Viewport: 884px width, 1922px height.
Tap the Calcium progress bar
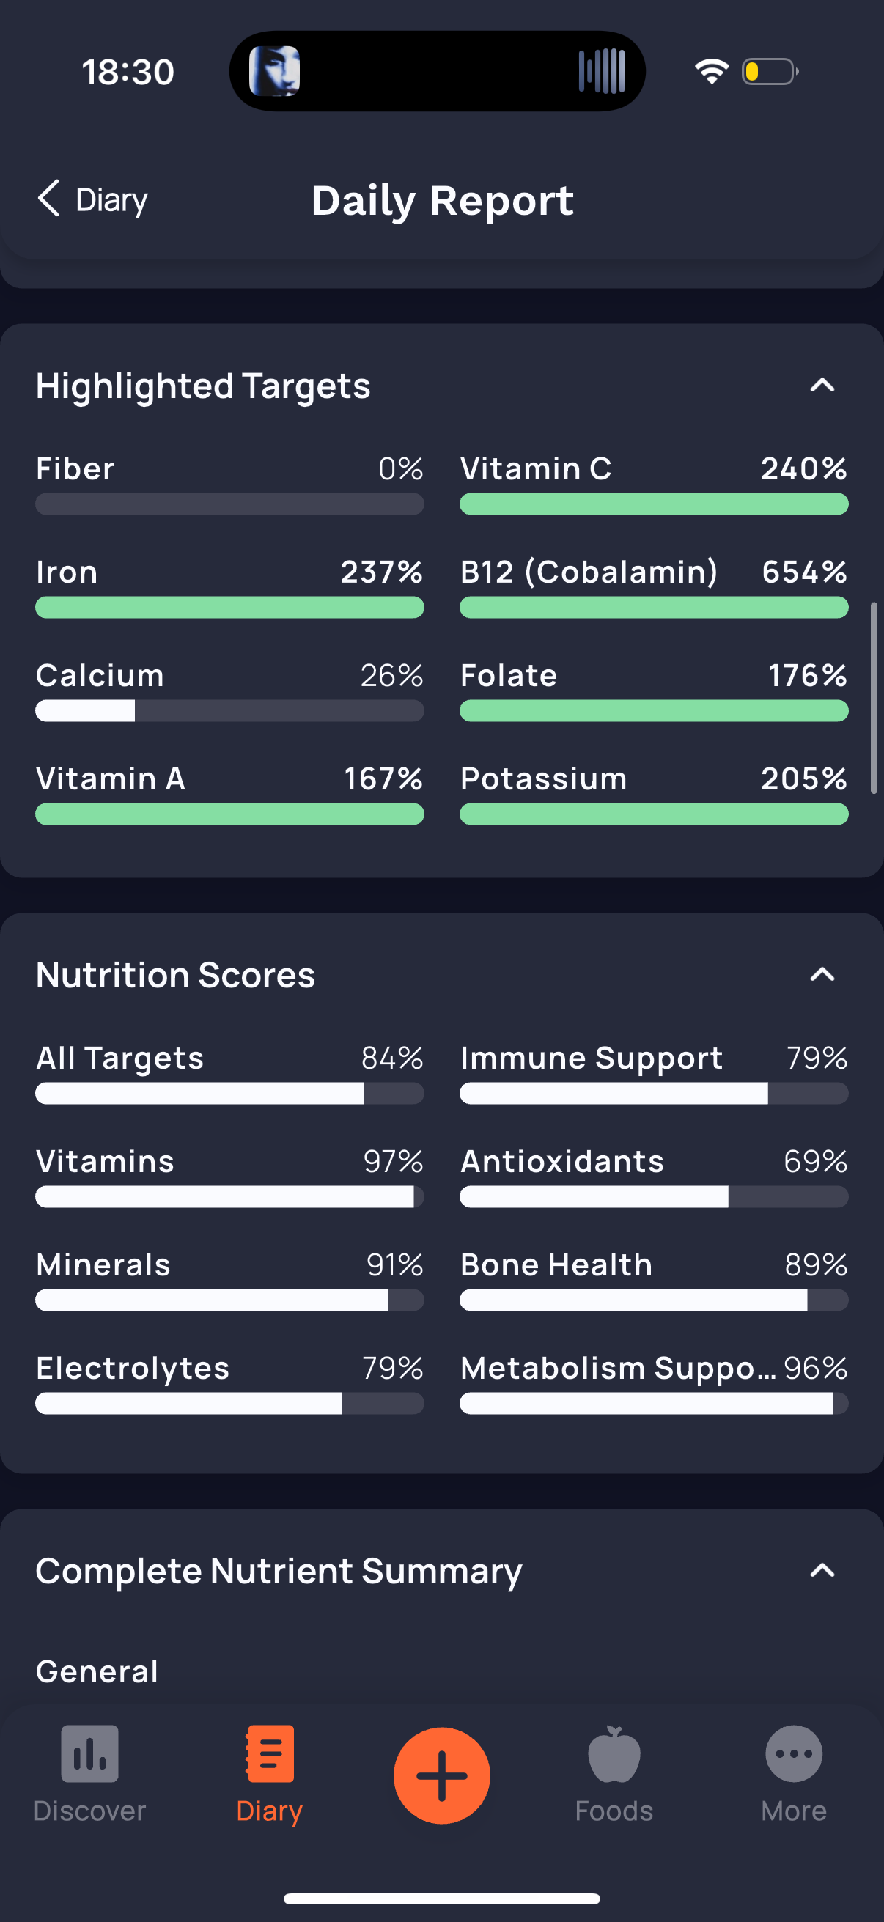[229, 711]
